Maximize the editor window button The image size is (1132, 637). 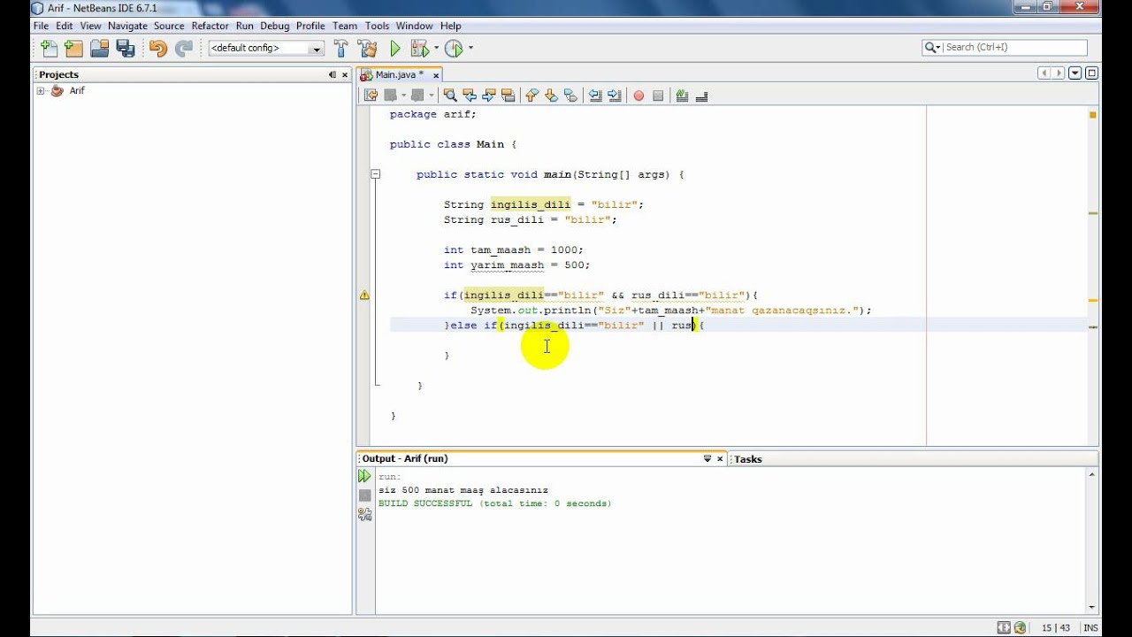(x=1091, y=73)
